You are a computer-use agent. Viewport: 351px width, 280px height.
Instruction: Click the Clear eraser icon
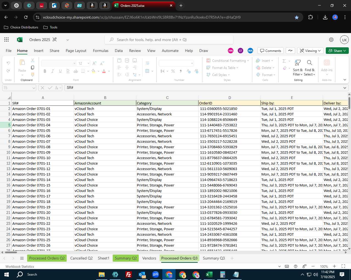(285, 68)
